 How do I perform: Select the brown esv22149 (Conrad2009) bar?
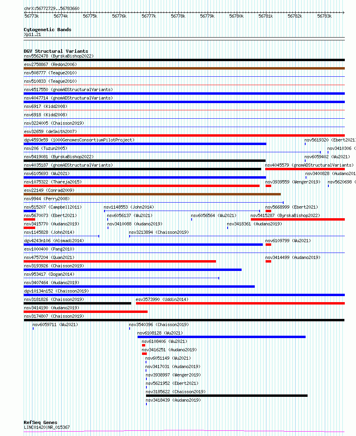click(x=152, y=194)
